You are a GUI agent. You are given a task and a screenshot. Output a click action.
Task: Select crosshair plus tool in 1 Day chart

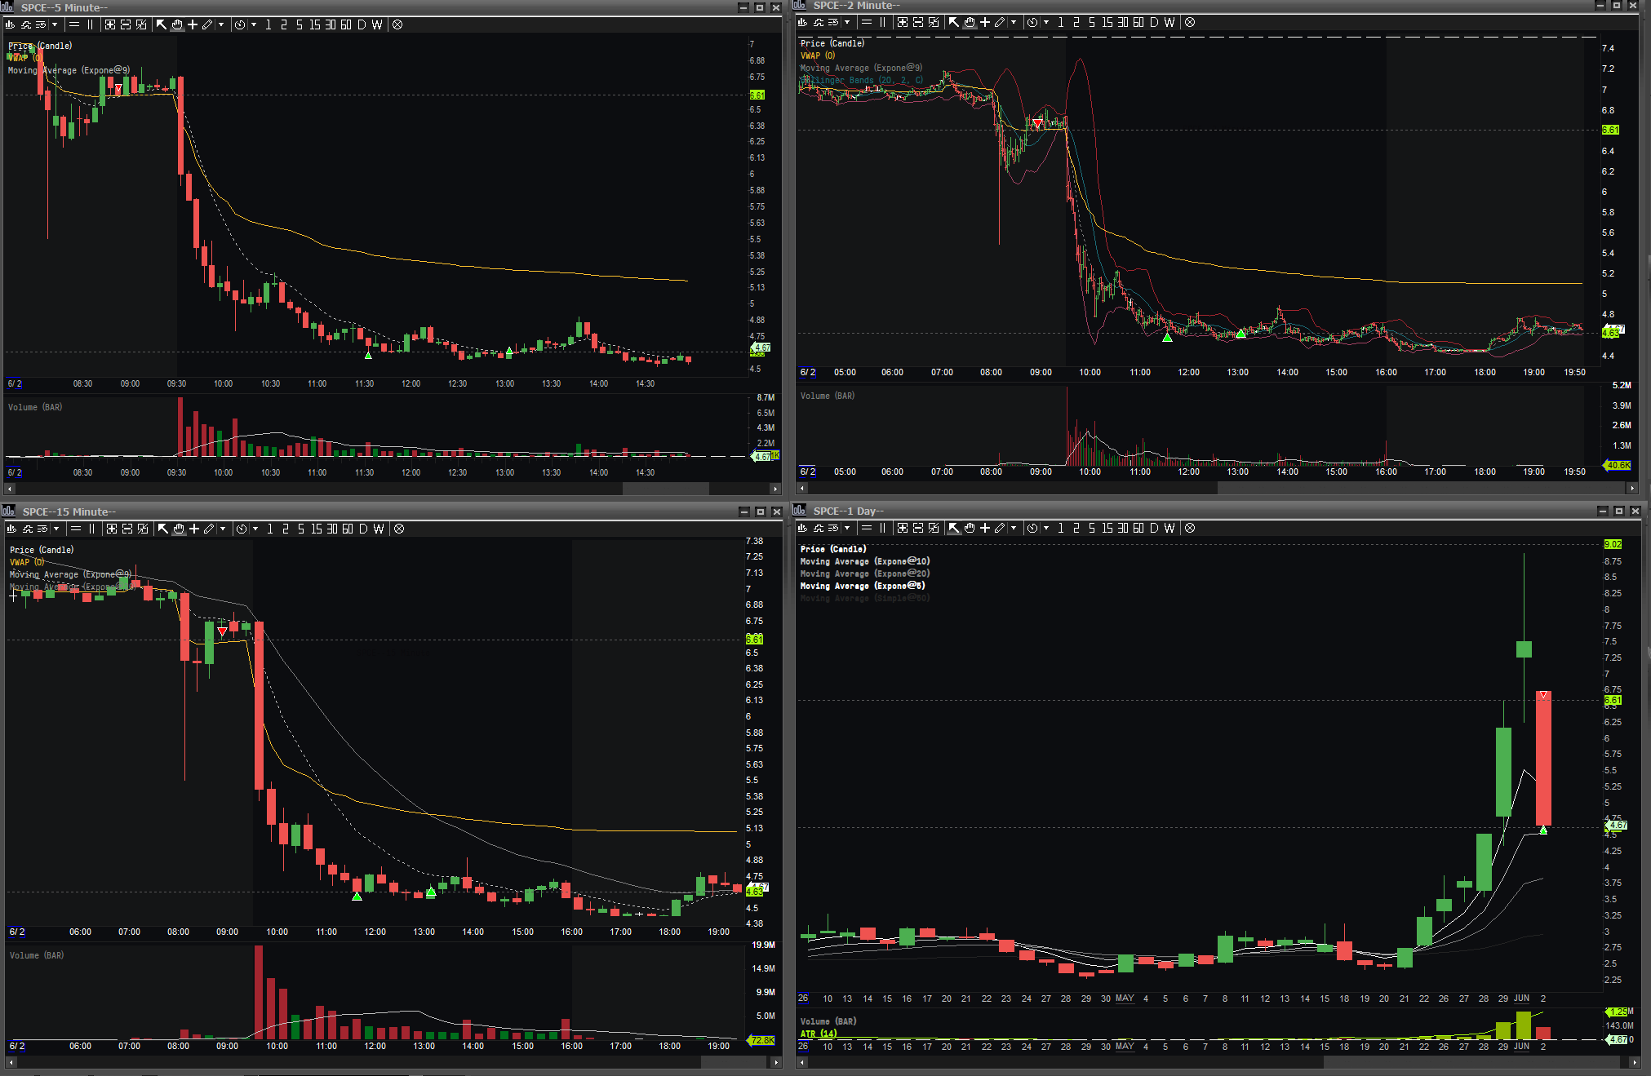click(985, 528)
